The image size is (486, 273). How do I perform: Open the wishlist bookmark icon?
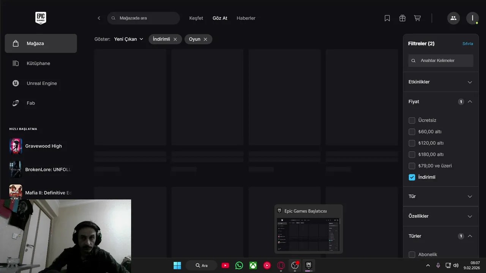387,18
